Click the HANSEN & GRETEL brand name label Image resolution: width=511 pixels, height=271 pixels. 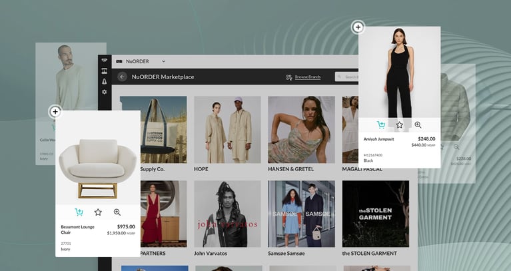point(291,169)
